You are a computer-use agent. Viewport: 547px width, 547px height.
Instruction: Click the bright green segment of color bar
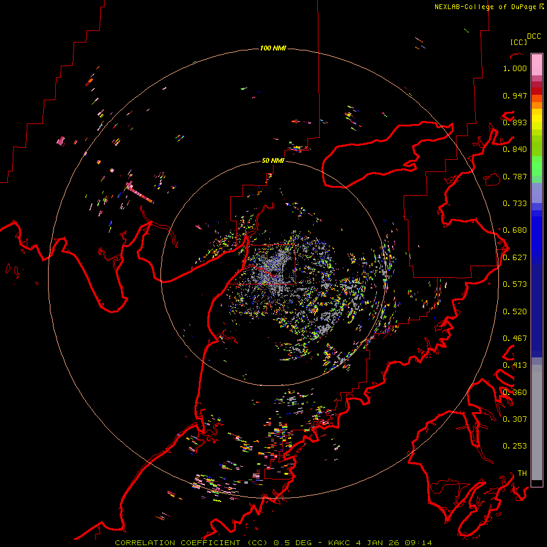tap(537, 166)
